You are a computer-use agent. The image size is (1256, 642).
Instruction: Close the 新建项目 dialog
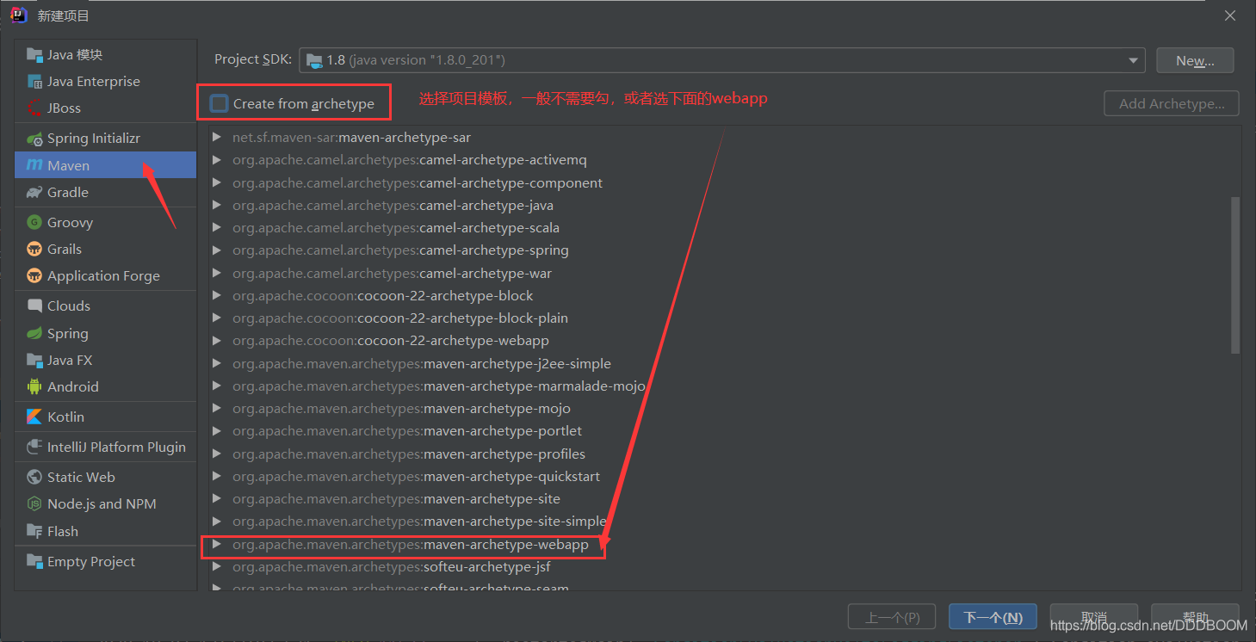[1231, 15]
